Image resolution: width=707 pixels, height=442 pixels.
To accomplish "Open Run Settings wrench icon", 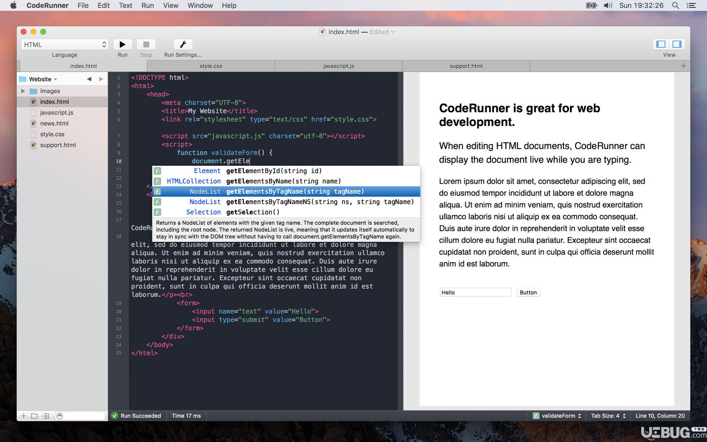I will click(183, 44).
